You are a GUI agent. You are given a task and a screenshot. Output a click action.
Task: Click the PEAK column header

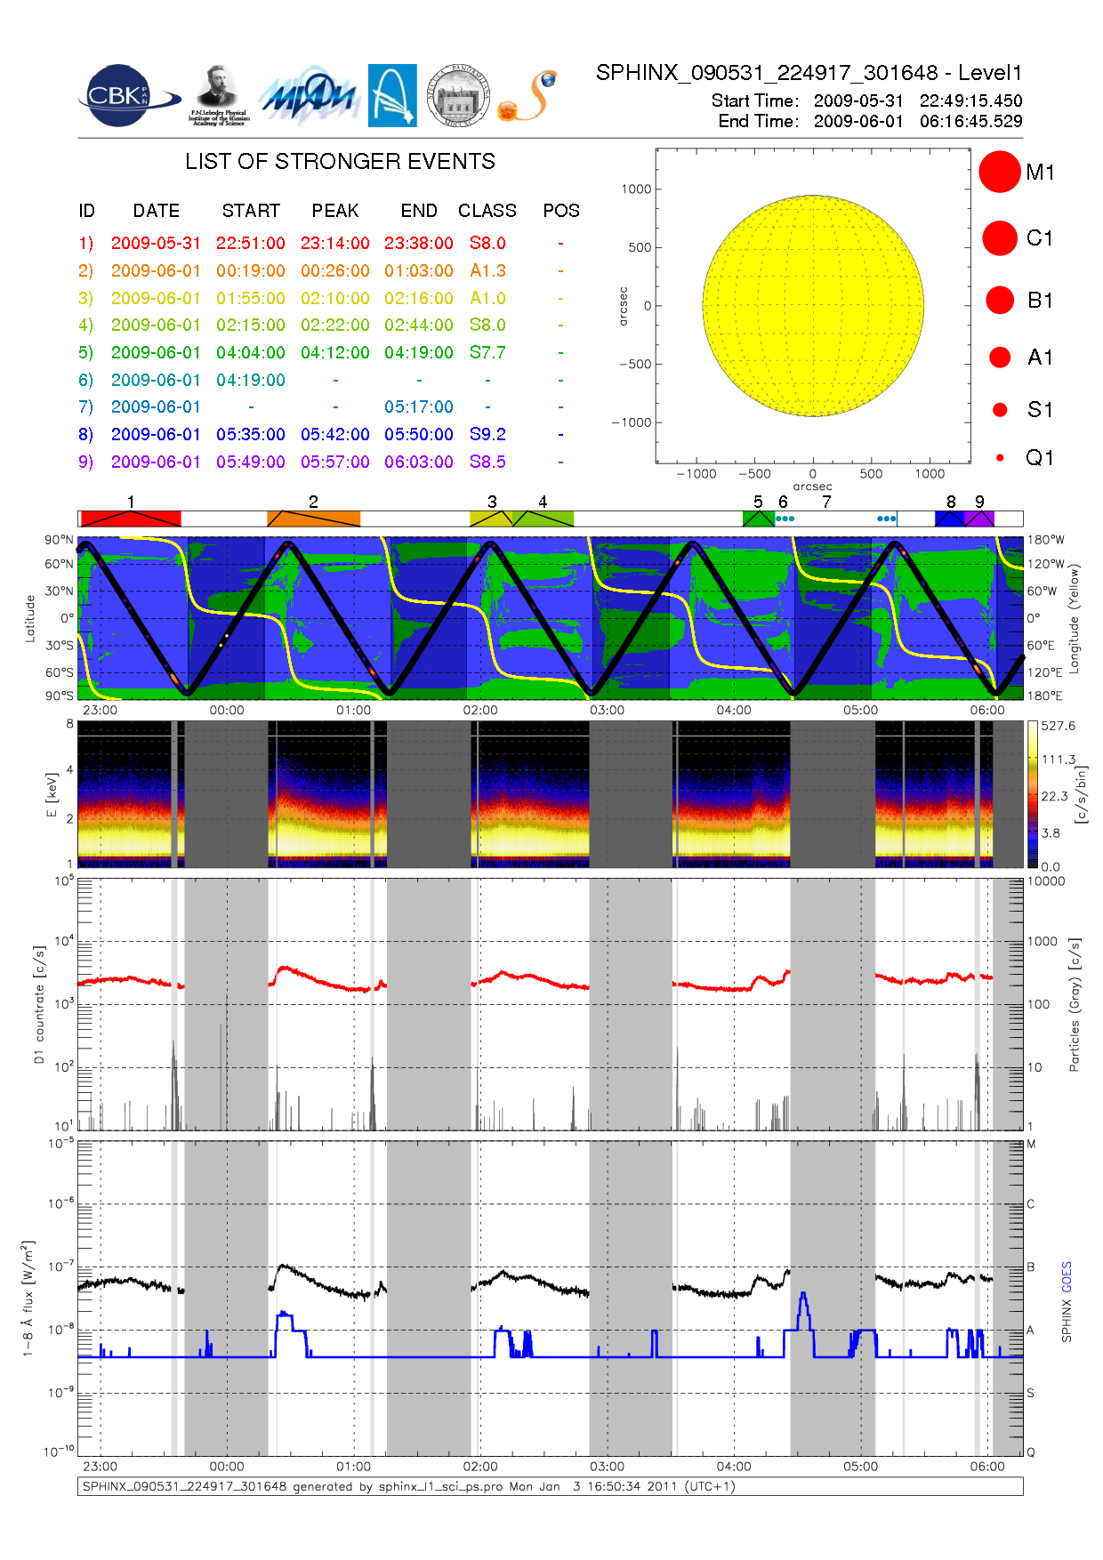[x=335, y=211]
